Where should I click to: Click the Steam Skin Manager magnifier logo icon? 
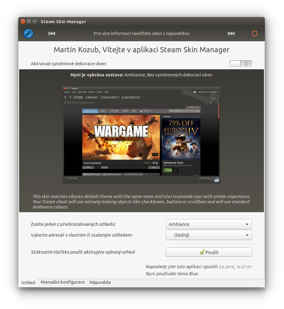click(x=28, y=33)
